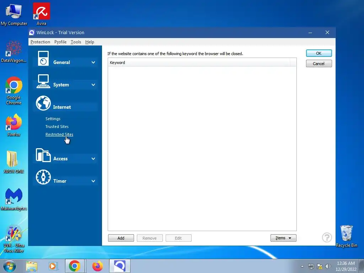Click the Cancel button

tap(319, 64)
